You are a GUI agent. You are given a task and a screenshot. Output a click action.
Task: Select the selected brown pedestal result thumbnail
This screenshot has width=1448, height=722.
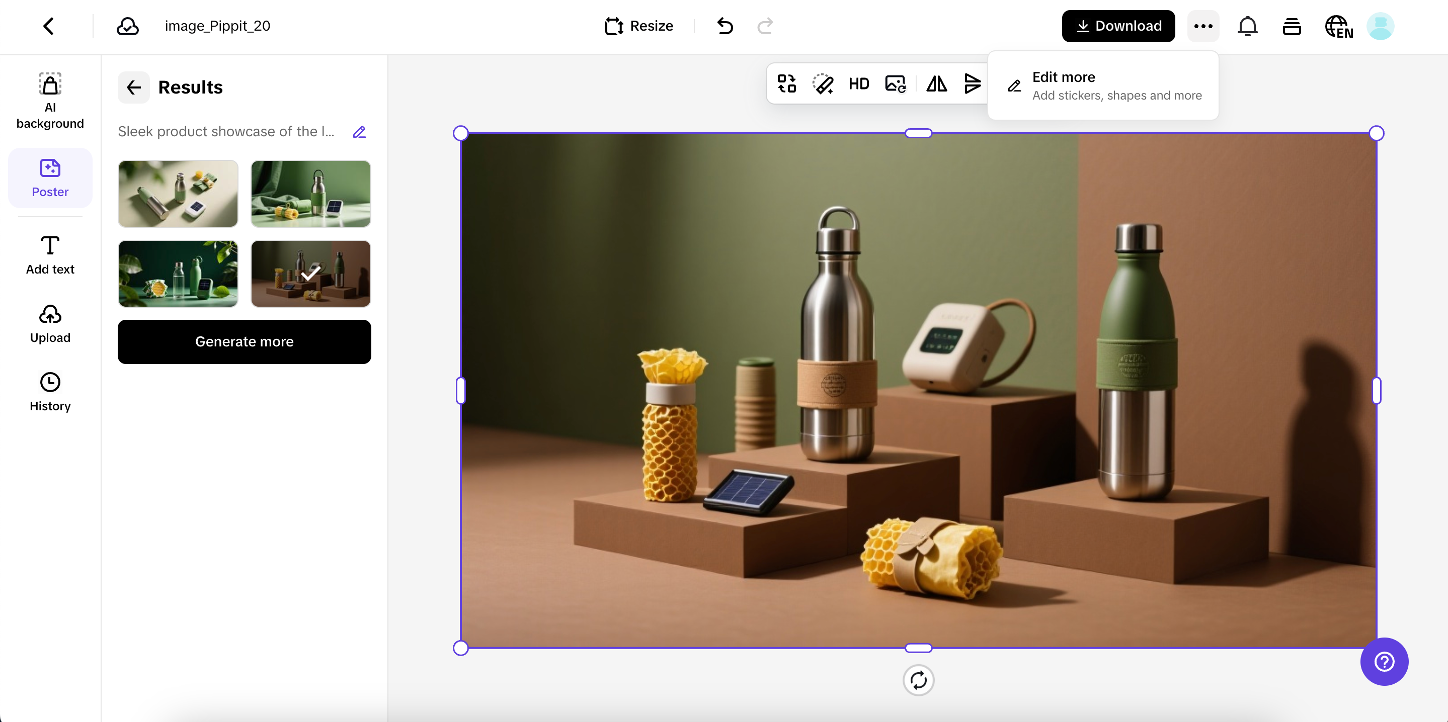[310, 274]
